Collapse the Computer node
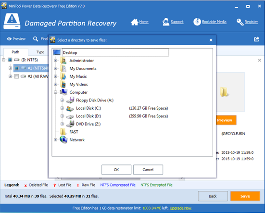Screen dimensions: 265x213 click(x=55, y=92)
